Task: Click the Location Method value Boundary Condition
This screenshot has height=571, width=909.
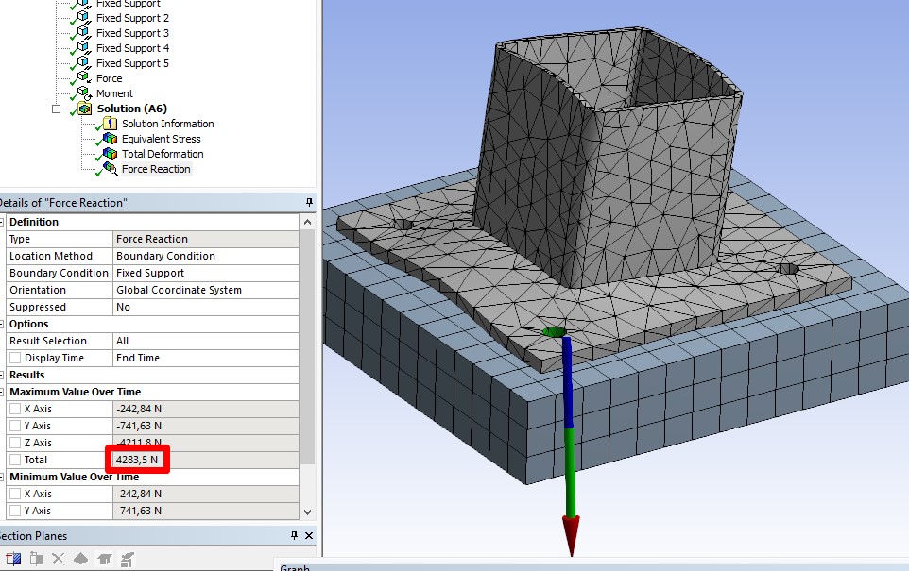Action: click(206, 256)
